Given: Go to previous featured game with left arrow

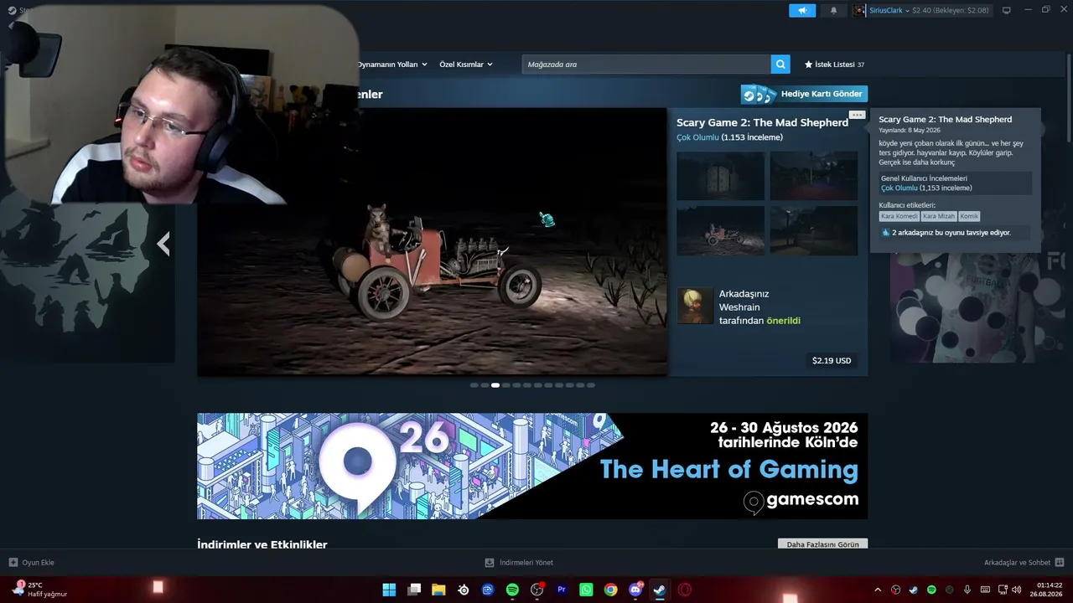Looking at the screenshot, I should (163, 244).
